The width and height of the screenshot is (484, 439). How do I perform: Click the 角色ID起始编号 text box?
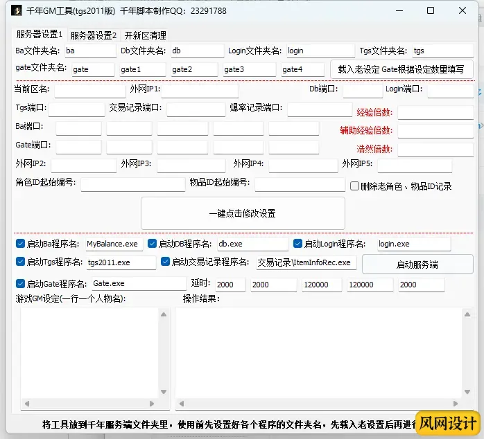click(132, 184)
